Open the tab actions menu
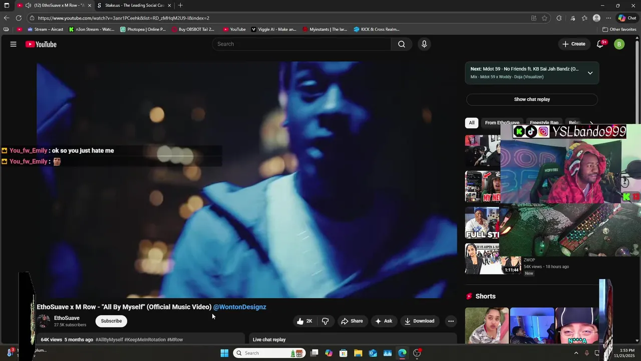This screenshot has height=361, width=641. [x=7, y=6]
